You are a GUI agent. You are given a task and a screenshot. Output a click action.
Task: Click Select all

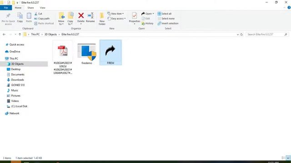165,14
